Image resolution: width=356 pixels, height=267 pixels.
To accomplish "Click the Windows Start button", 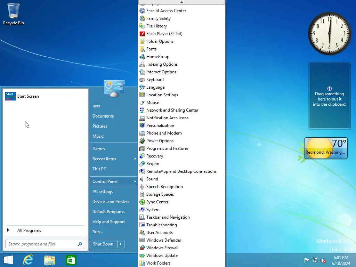I will click(x=8, y=260).
